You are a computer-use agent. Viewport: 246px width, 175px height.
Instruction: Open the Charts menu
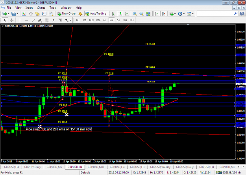(41, 7)
